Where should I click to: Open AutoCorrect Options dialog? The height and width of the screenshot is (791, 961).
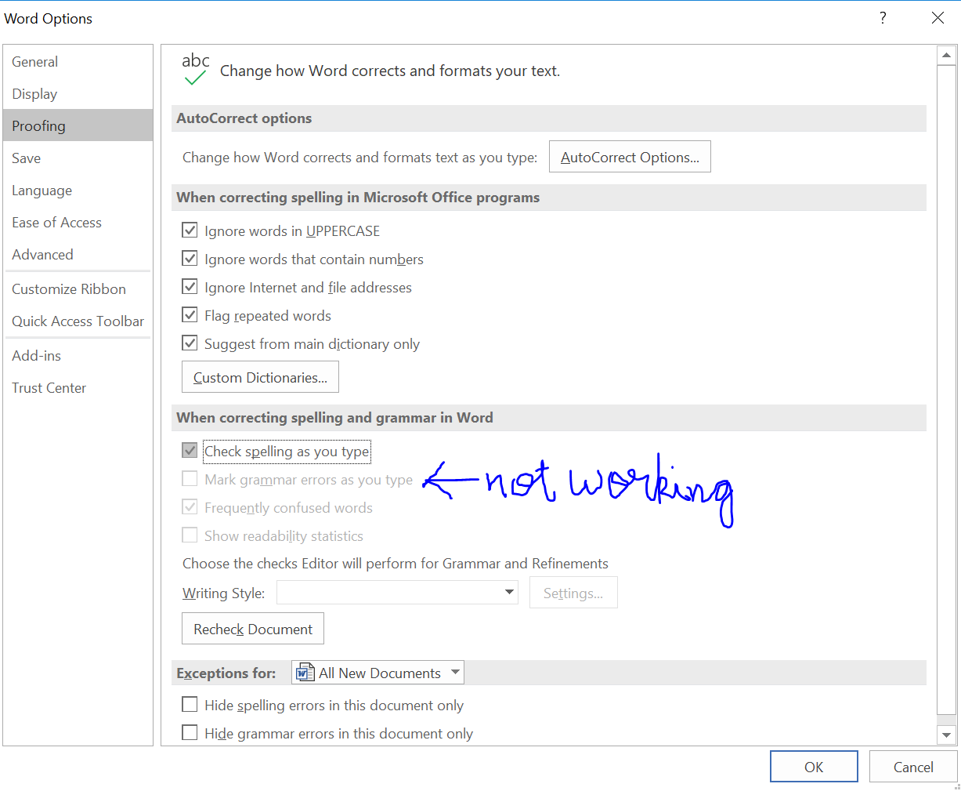pyautogui.click(x=630, y=156)
